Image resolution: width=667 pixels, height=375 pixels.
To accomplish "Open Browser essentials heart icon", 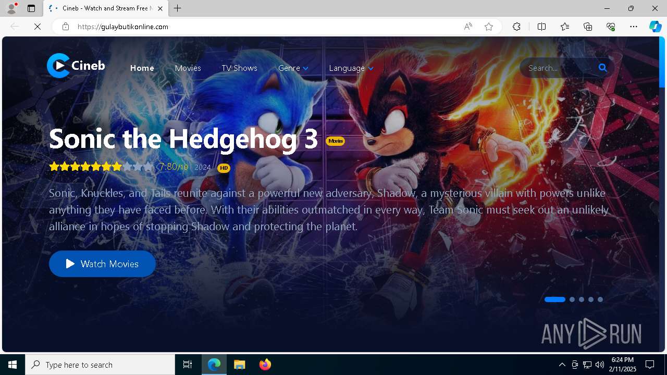I will click(611, 27).
